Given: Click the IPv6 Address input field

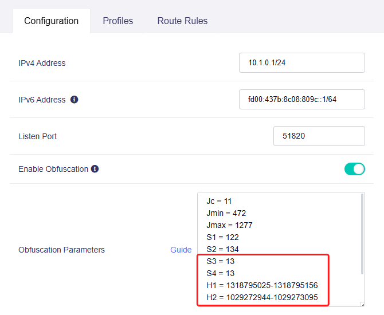Looking at the screenshot, I should (302, 100).
